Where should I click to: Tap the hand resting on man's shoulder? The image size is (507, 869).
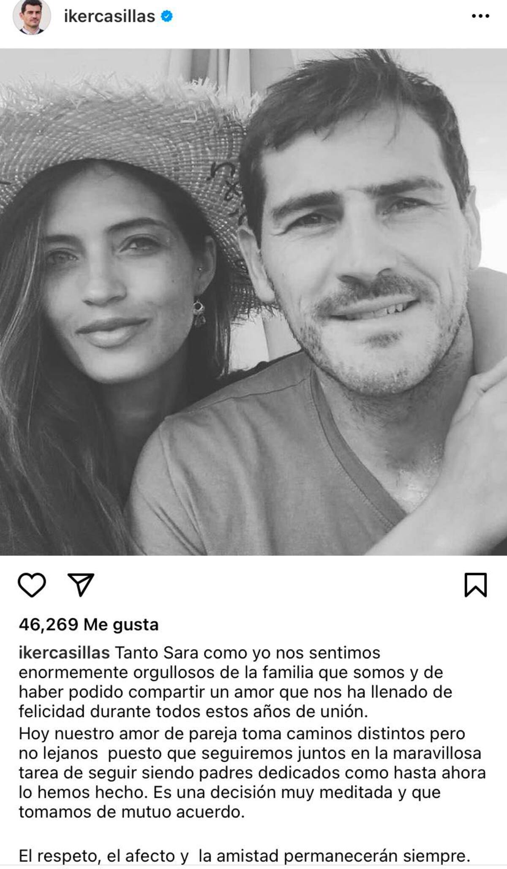[473, 426]
